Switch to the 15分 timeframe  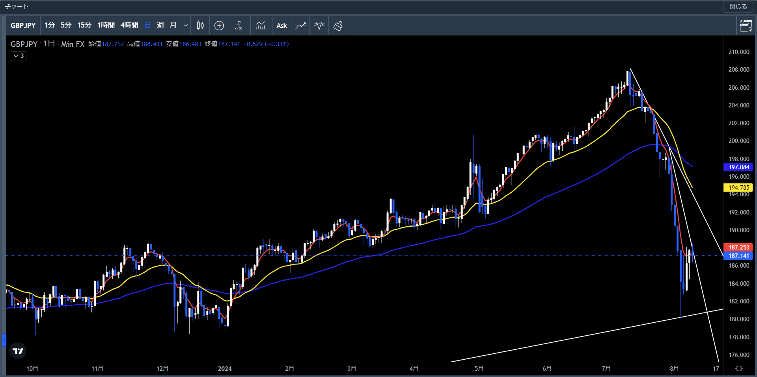click(84, 26)
